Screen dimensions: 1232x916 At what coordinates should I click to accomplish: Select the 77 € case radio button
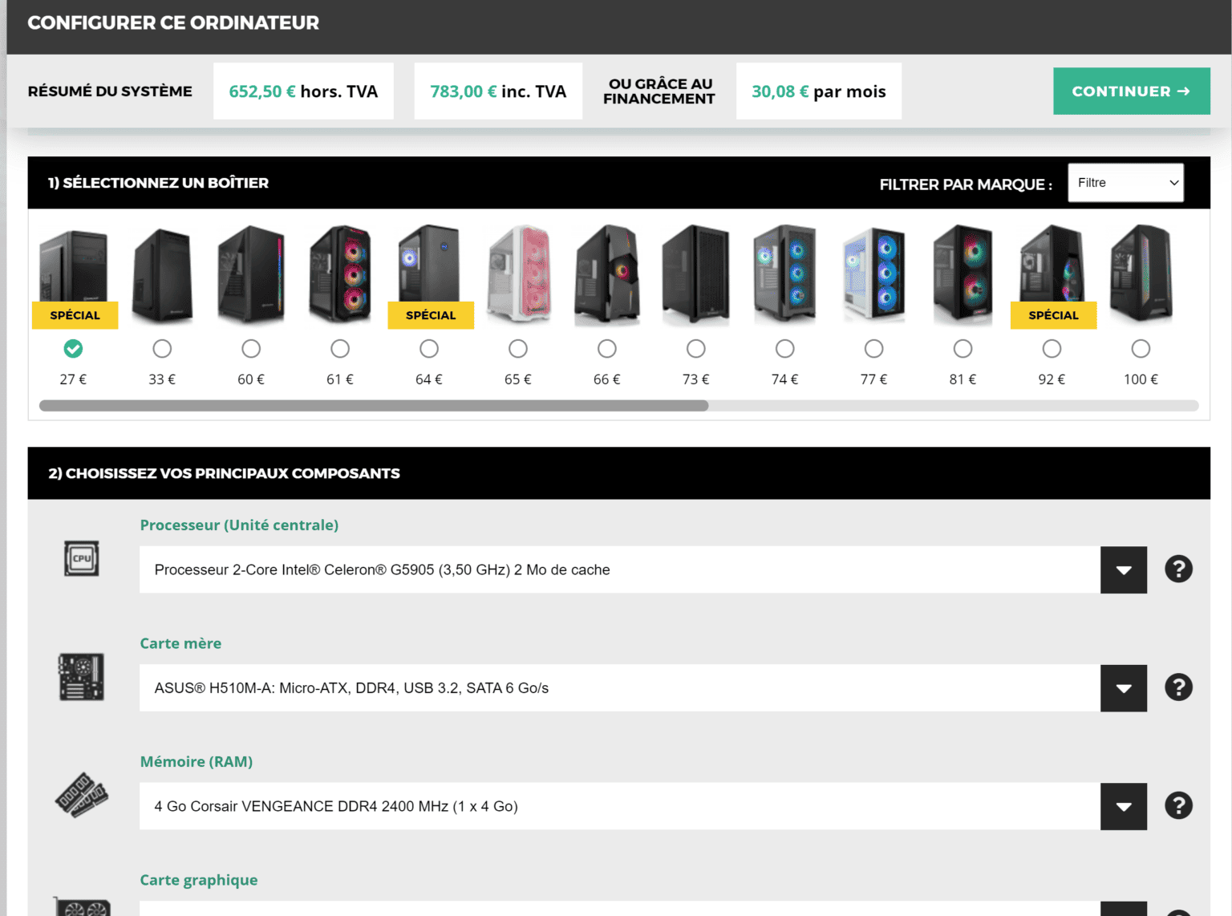coord(874,349)
